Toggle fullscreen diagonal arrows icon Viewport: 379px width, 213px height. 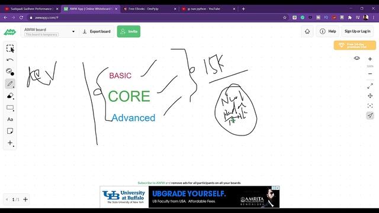click(x=370, y=86)
